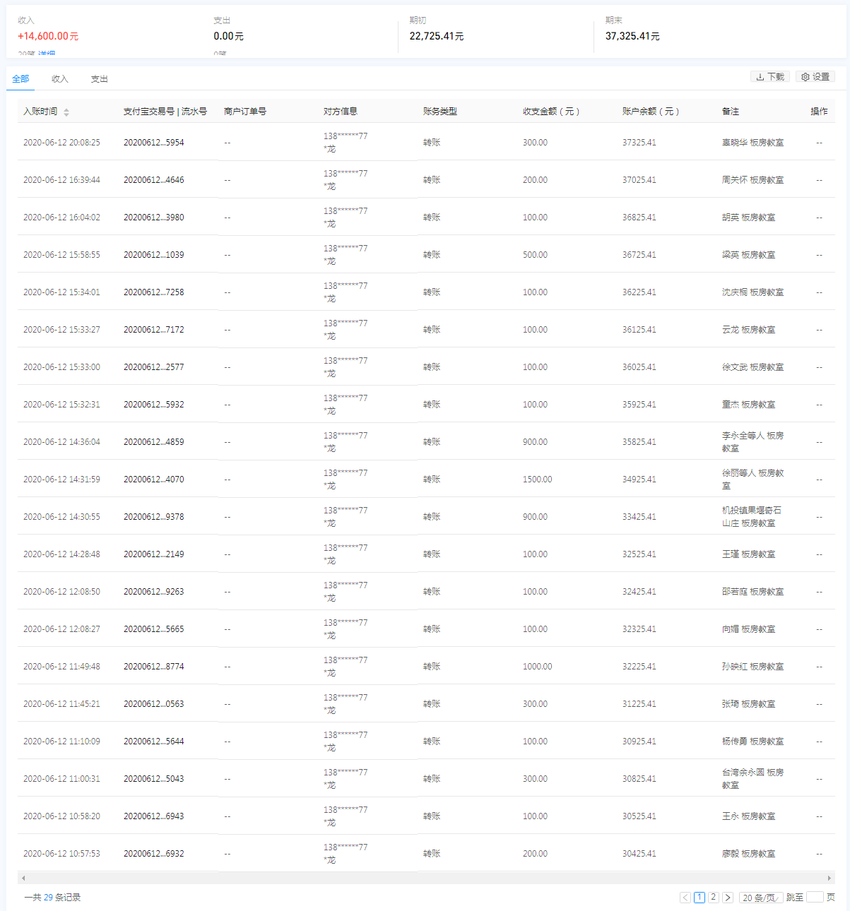The width and height of the screenshot is (850, 911).
Task: Go to the next page arrow
Action: coord(728,898)
